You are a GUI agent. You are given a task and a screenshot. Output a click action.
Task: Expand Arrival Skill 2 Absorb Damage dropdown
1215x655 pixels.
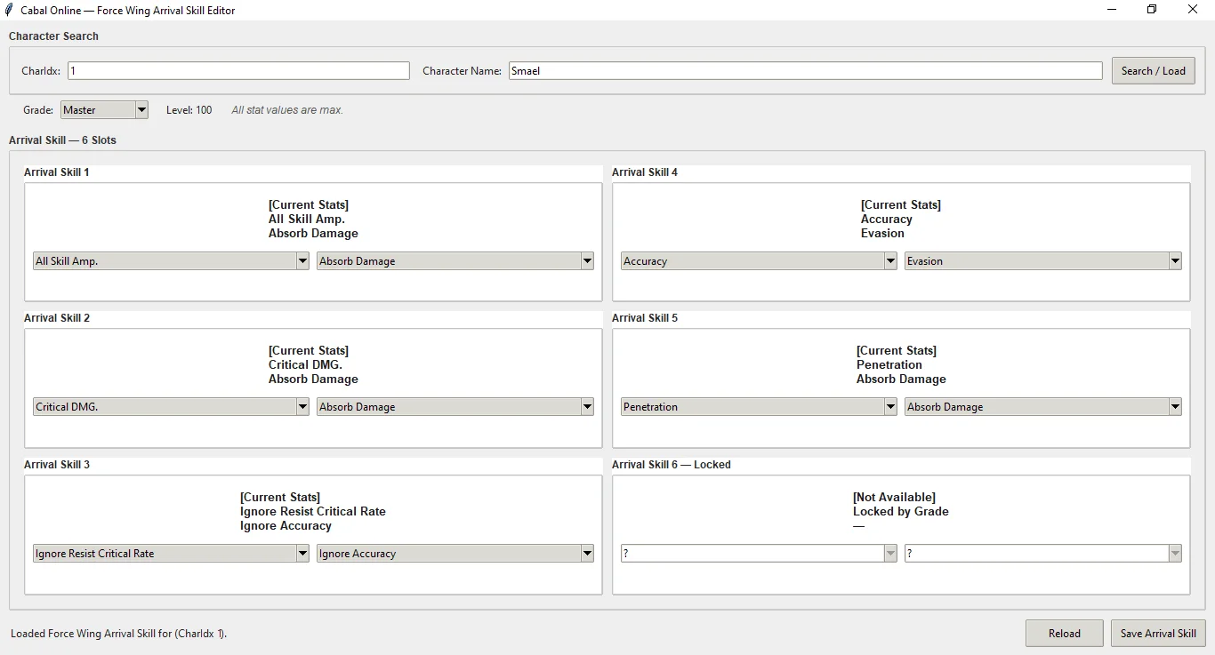coord(455,407)
